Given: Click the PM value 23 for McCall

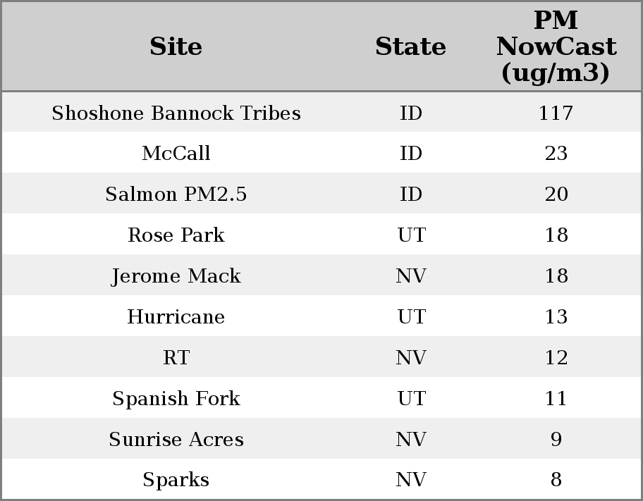Looking at the screenshot, I should click(556, 154).
